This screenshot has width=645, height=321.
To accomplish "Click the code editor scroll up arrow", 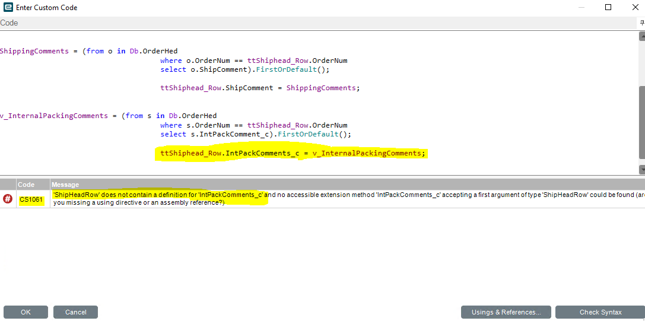I will 641,36.
